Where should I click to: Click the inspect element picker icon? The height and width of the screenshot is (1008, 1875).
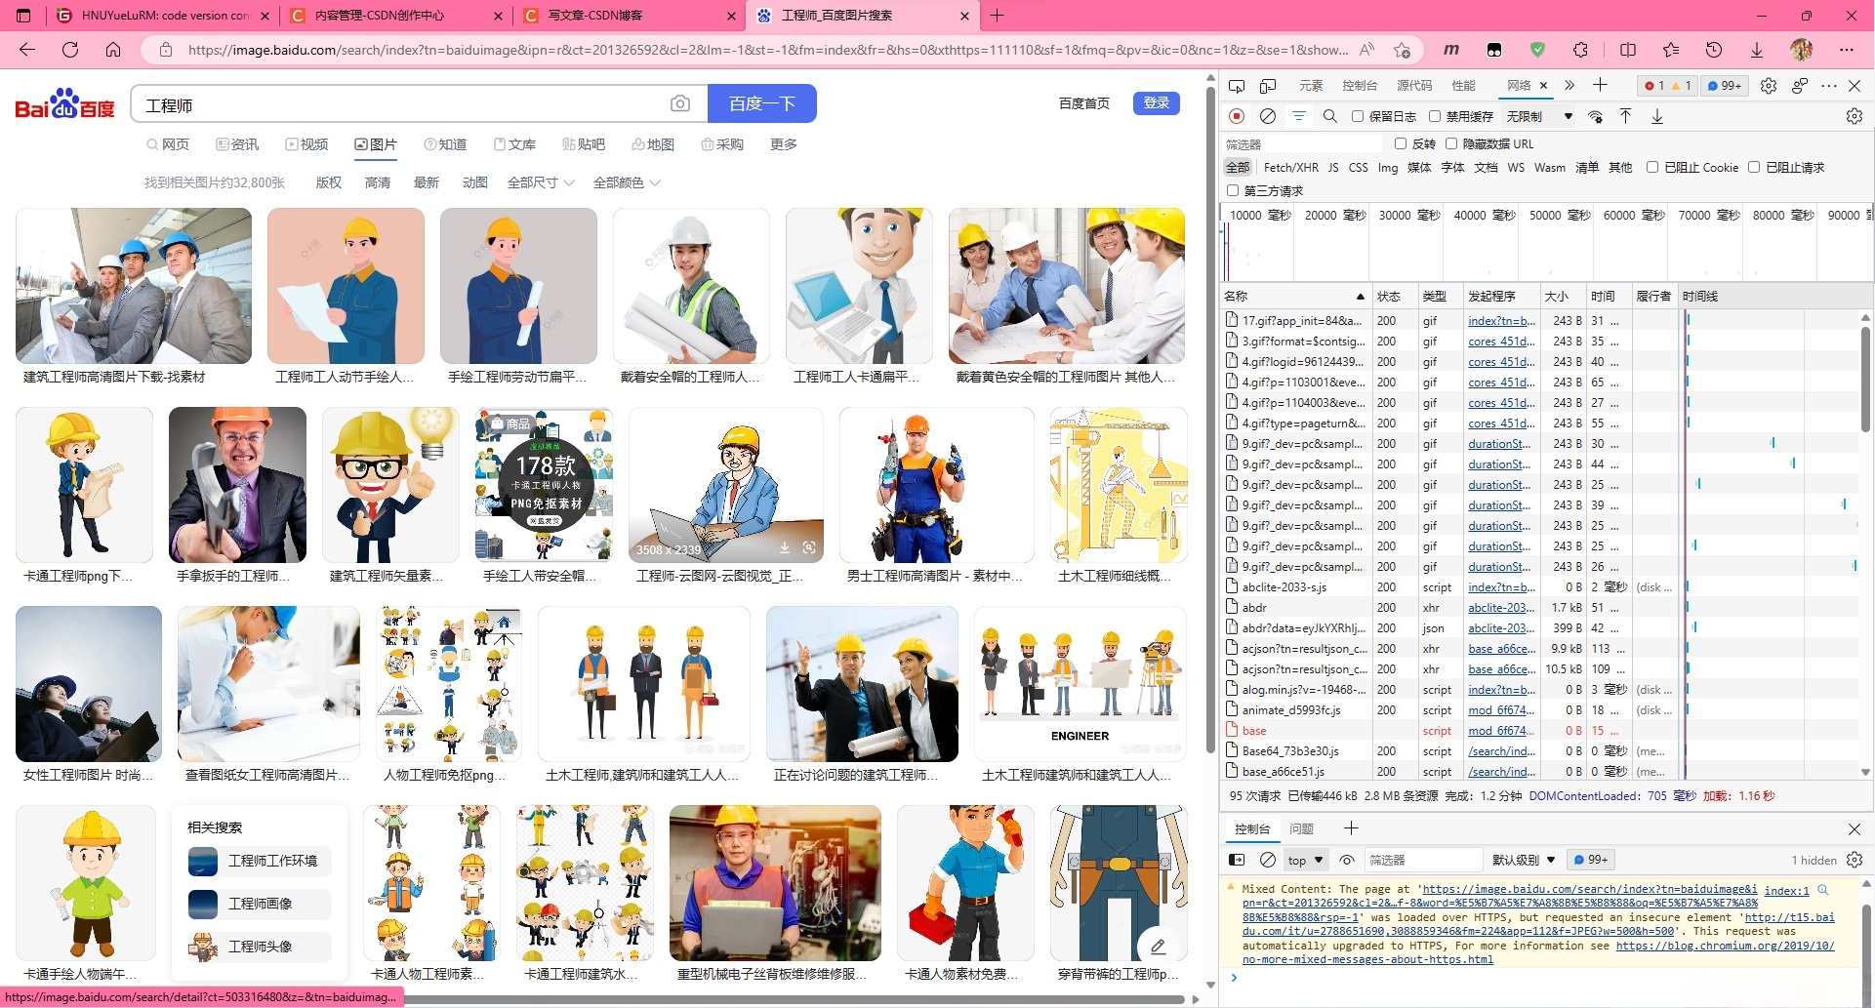click(1237, 86)
